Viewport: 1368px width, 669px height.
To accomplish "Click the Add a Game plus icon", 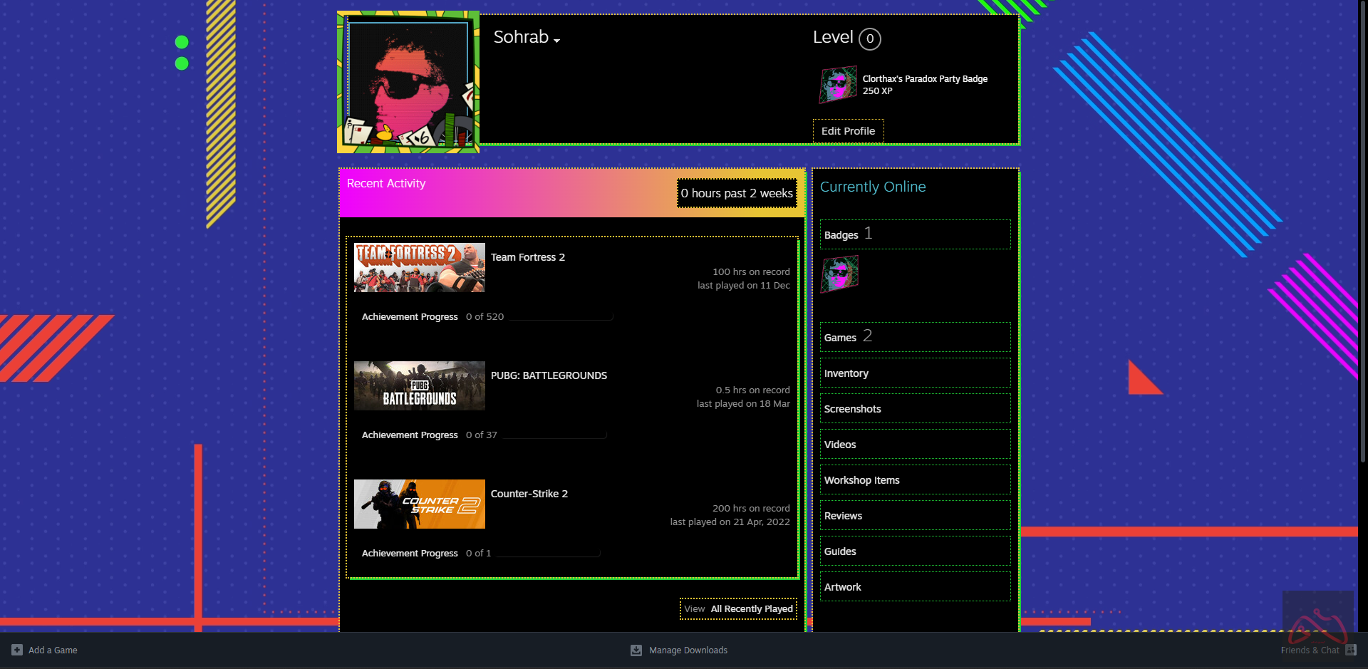I will point(17,650).
